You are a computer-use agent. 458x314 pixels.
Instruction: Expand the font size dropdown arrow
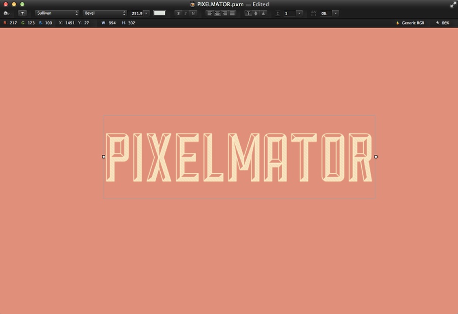coord(147,13)
